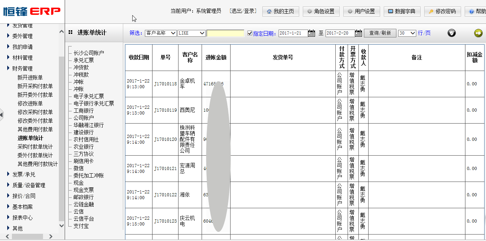The height and width of the screenshot is (241, 486).
Task: Open the 客户名称 filter field dropdown
Action: [x=160, y=33]
